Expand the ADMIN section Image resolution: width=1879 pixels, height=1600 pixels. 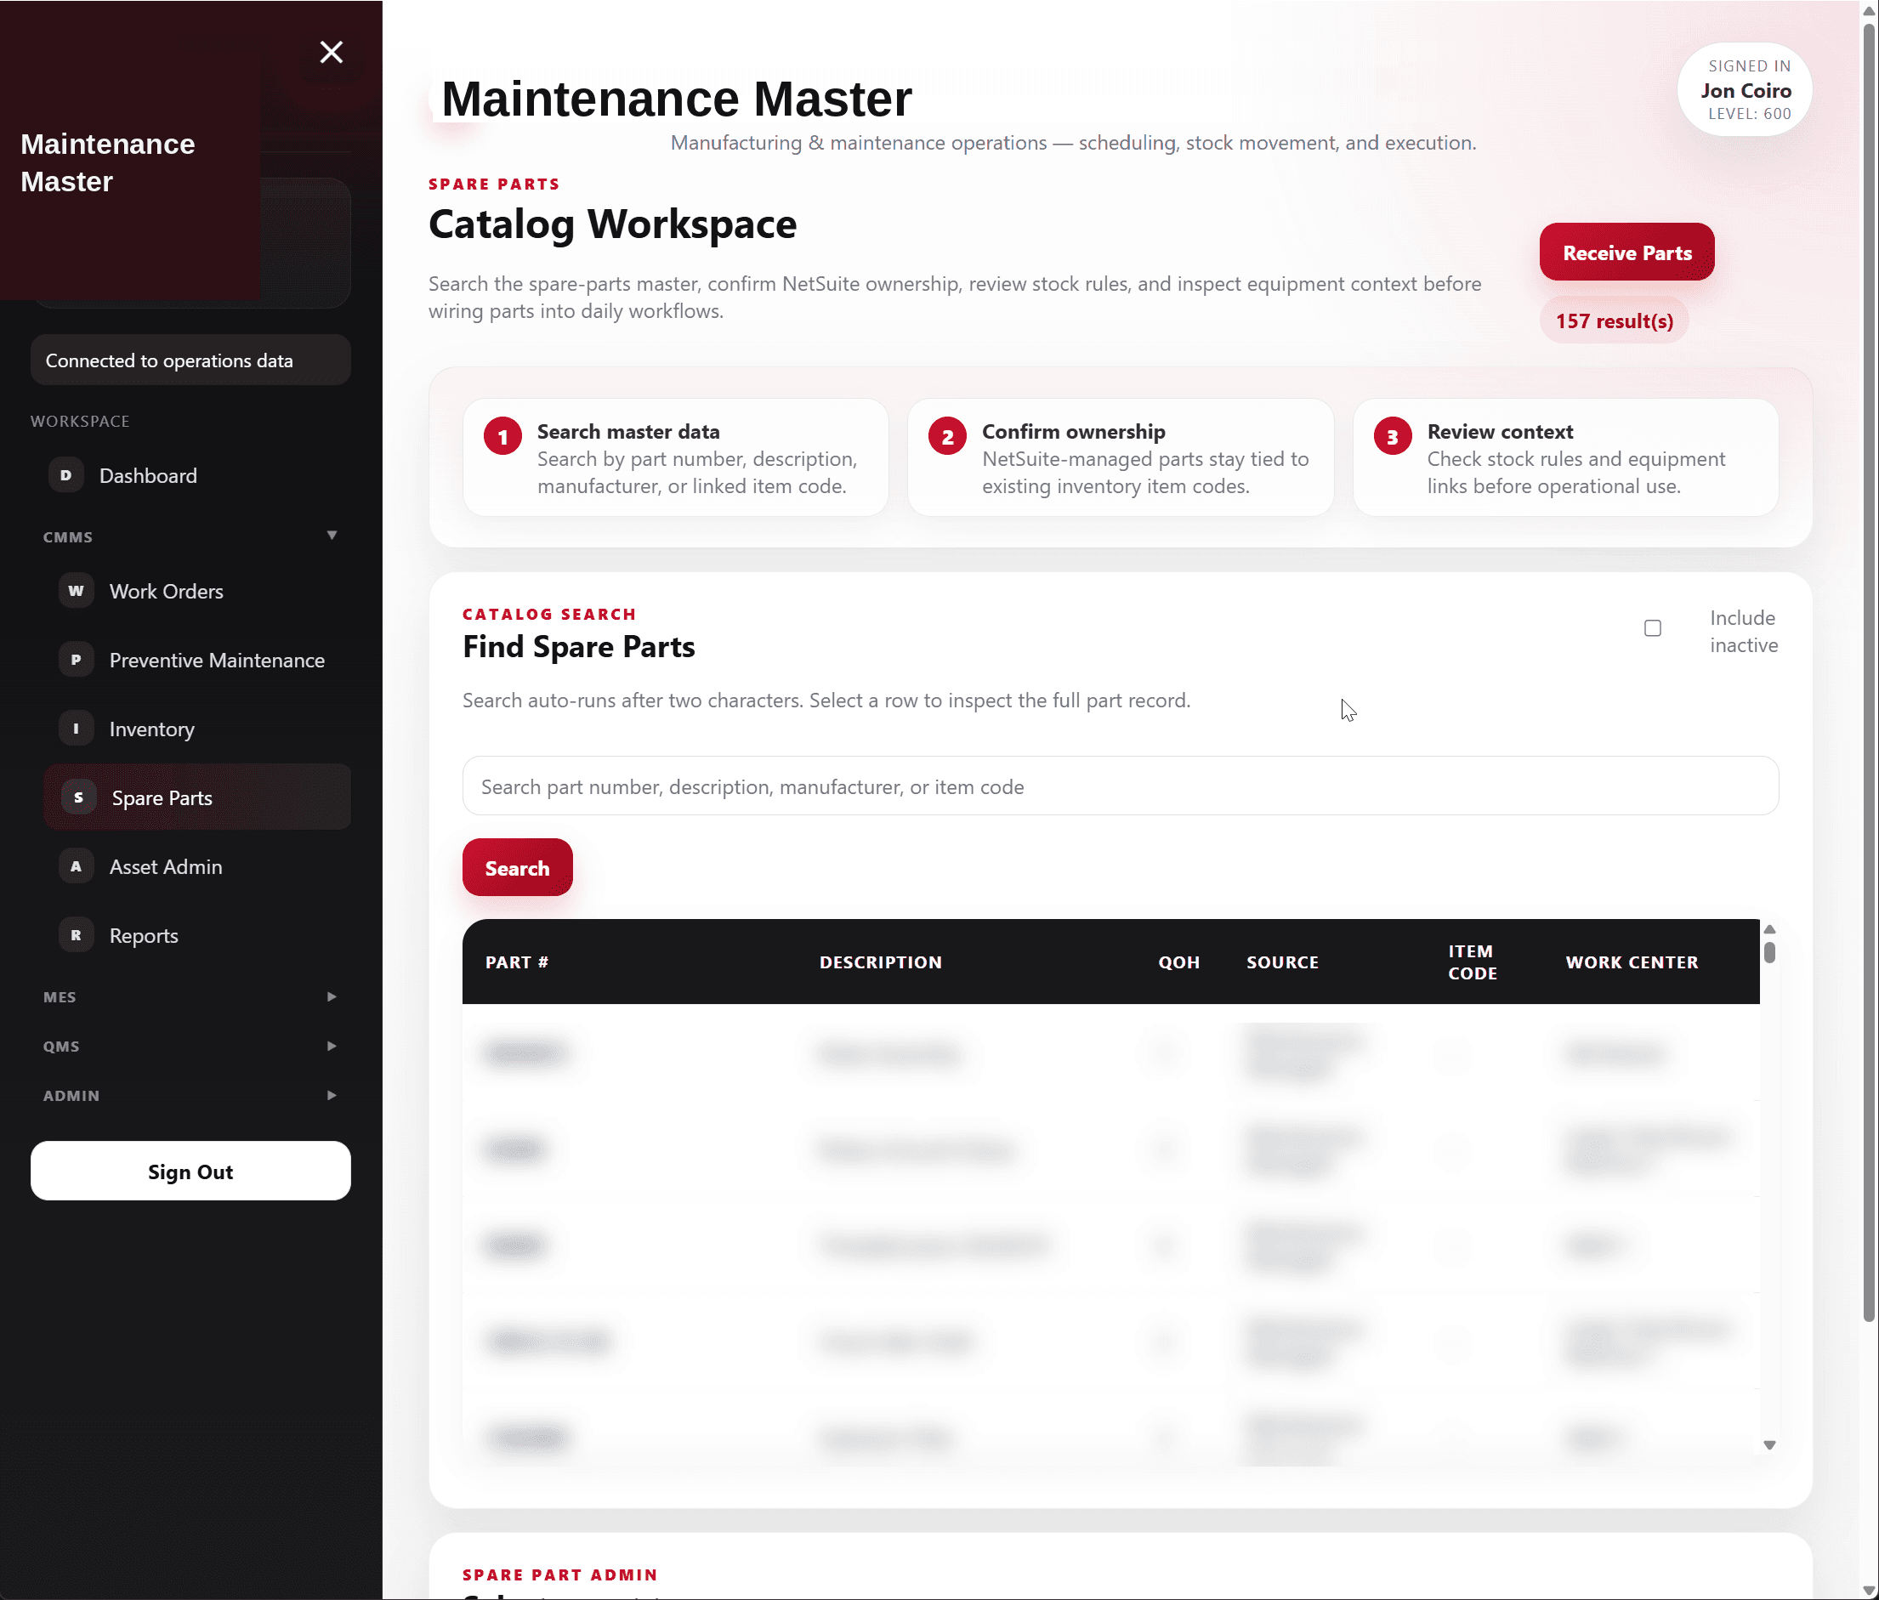pyautogui.click(x=190, y=1096)
